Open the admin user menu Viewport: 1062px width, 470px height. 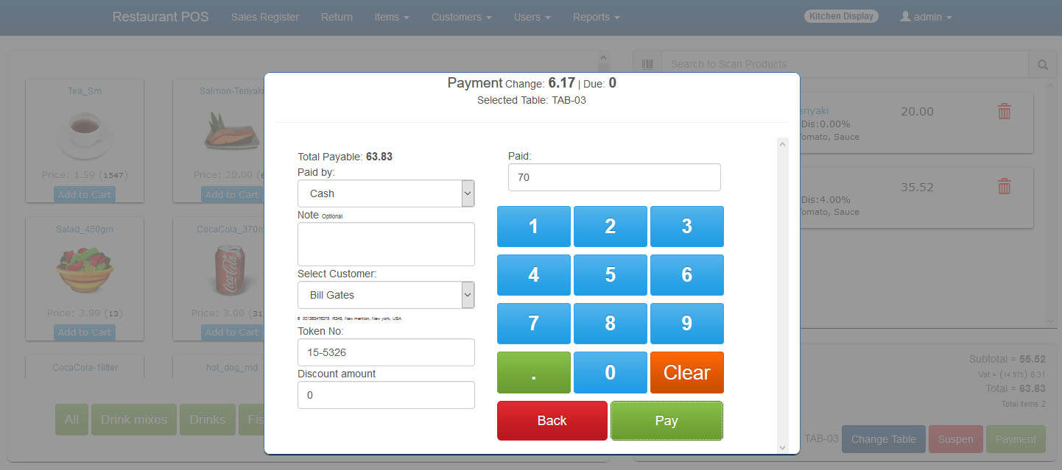point(926,17)
